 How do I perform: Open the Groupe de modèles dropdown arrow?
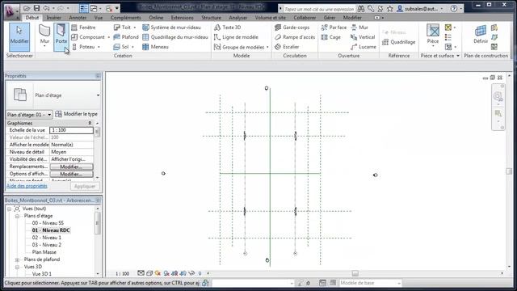point(267,47)
